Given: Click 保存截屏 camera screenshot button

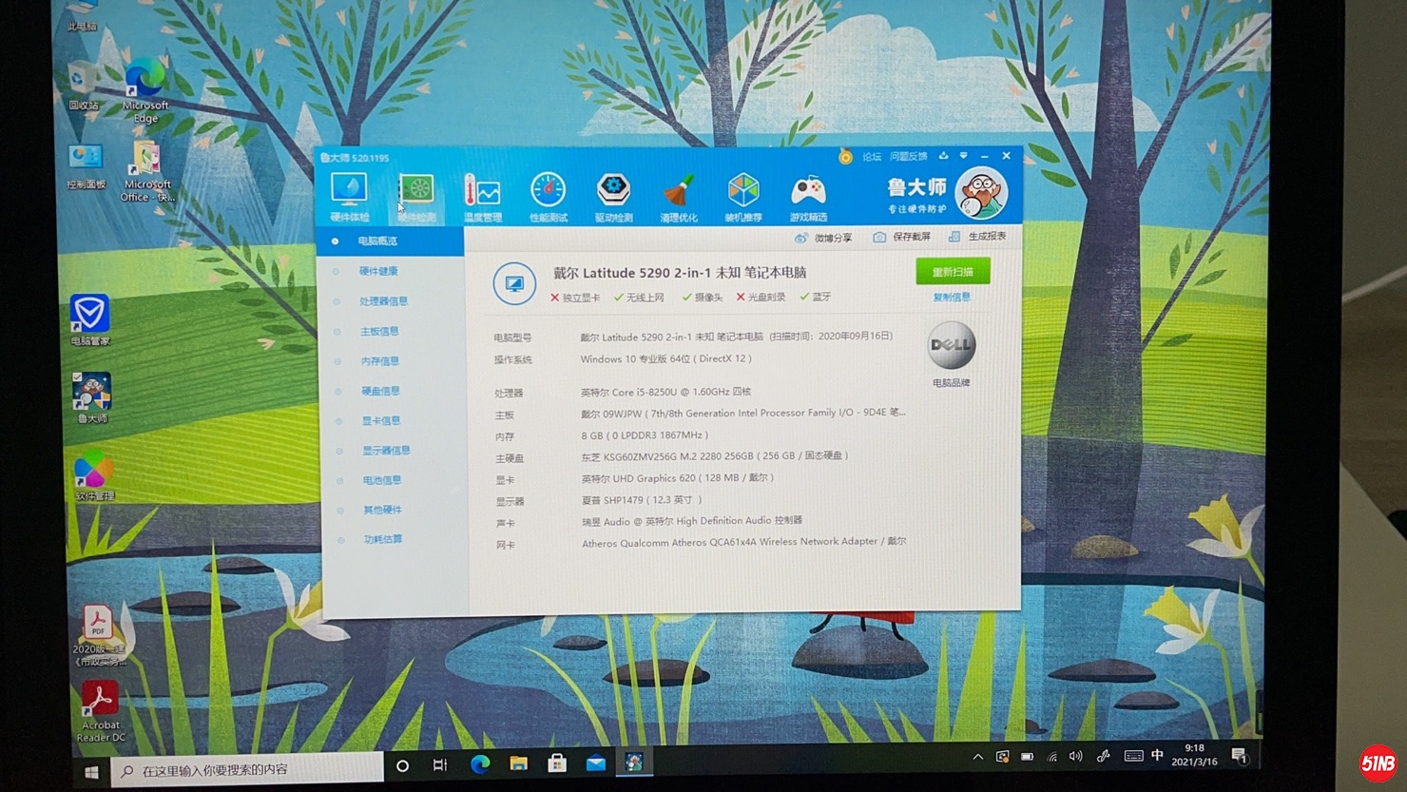Looking at the screenshot, I should pos(901,237).
